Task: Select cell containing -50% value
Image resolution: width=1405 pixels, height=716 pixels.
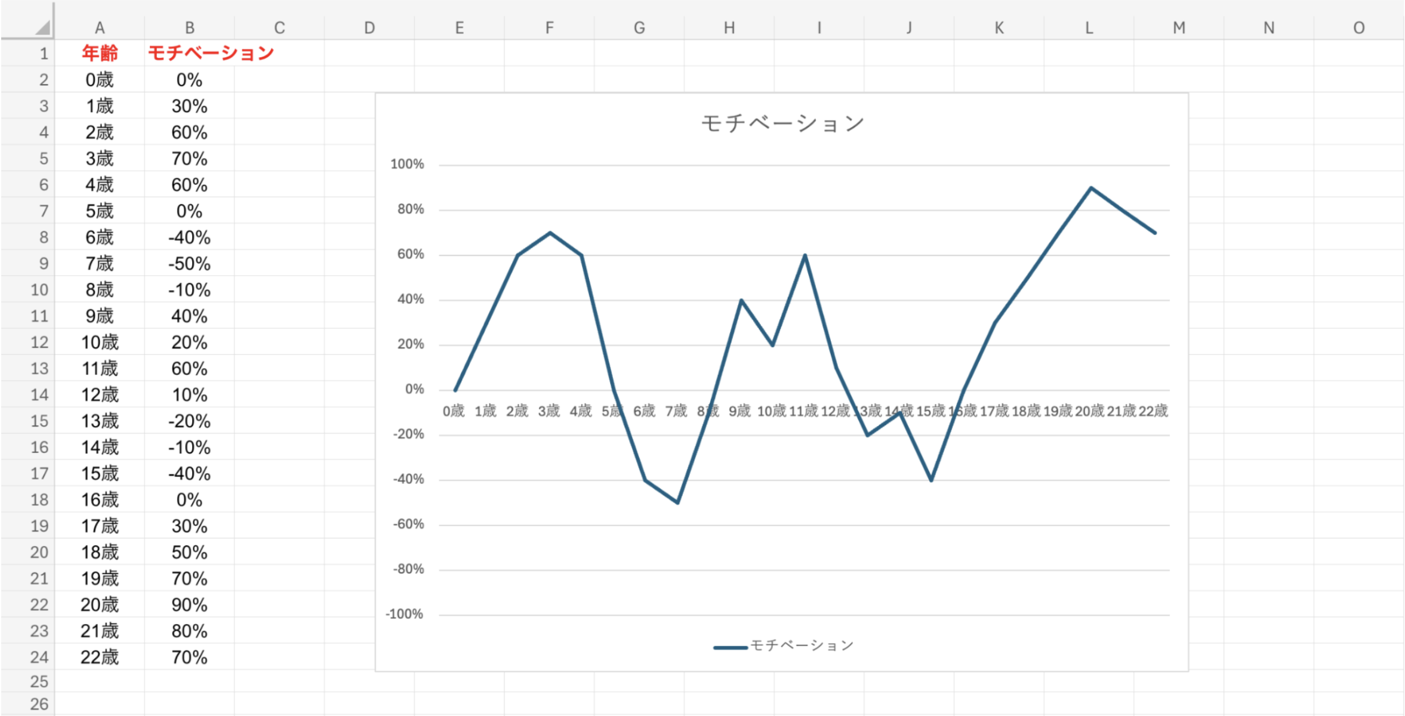Action: point(189,264)
